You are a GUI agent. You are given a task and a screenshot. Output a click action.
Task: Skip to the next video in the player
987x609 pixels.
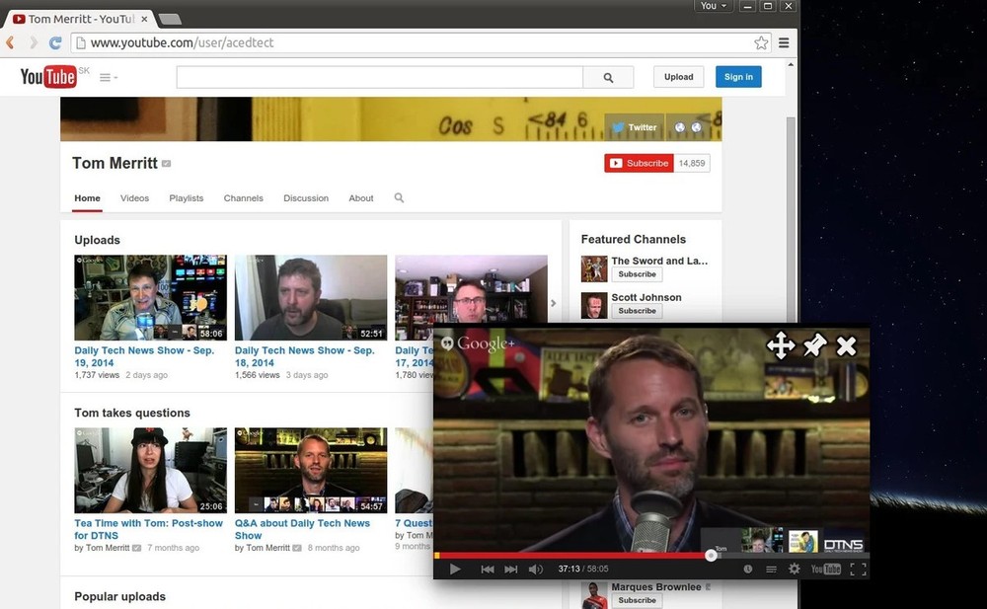[x=511, y=569]
